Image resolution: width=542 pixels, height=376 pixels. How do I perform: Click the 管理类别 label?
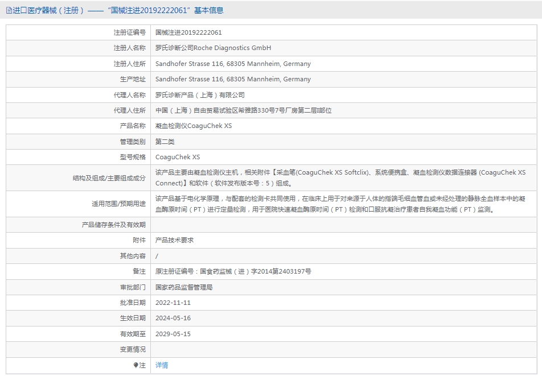[x=133, y=142]
